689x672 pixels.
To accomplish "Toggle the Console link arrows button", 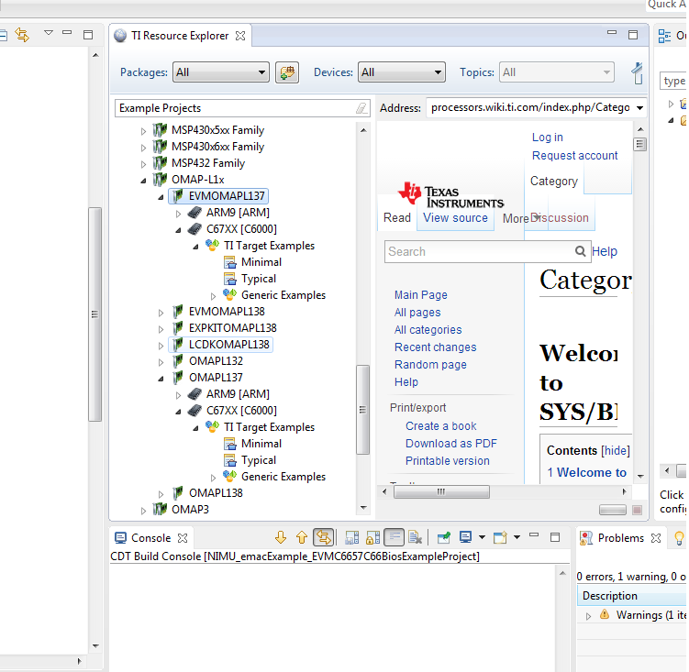I will click(x=324, y=537).
